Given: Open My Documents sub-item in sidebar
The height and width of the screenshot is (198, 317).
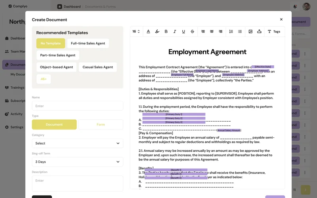Looking at the screenshot, I should [x=18, y=74].
